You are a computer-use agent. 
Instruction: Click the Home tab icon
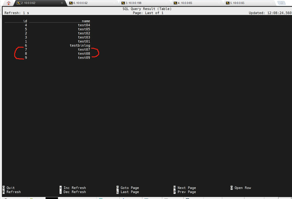click(x=8, y=3)
